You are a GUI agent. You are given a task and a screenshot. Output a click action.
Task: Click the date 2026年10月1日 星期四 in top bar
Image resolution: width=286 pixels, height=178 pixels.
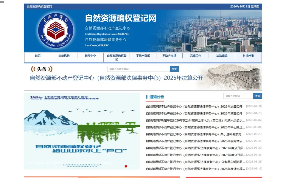tap(245, 7)
